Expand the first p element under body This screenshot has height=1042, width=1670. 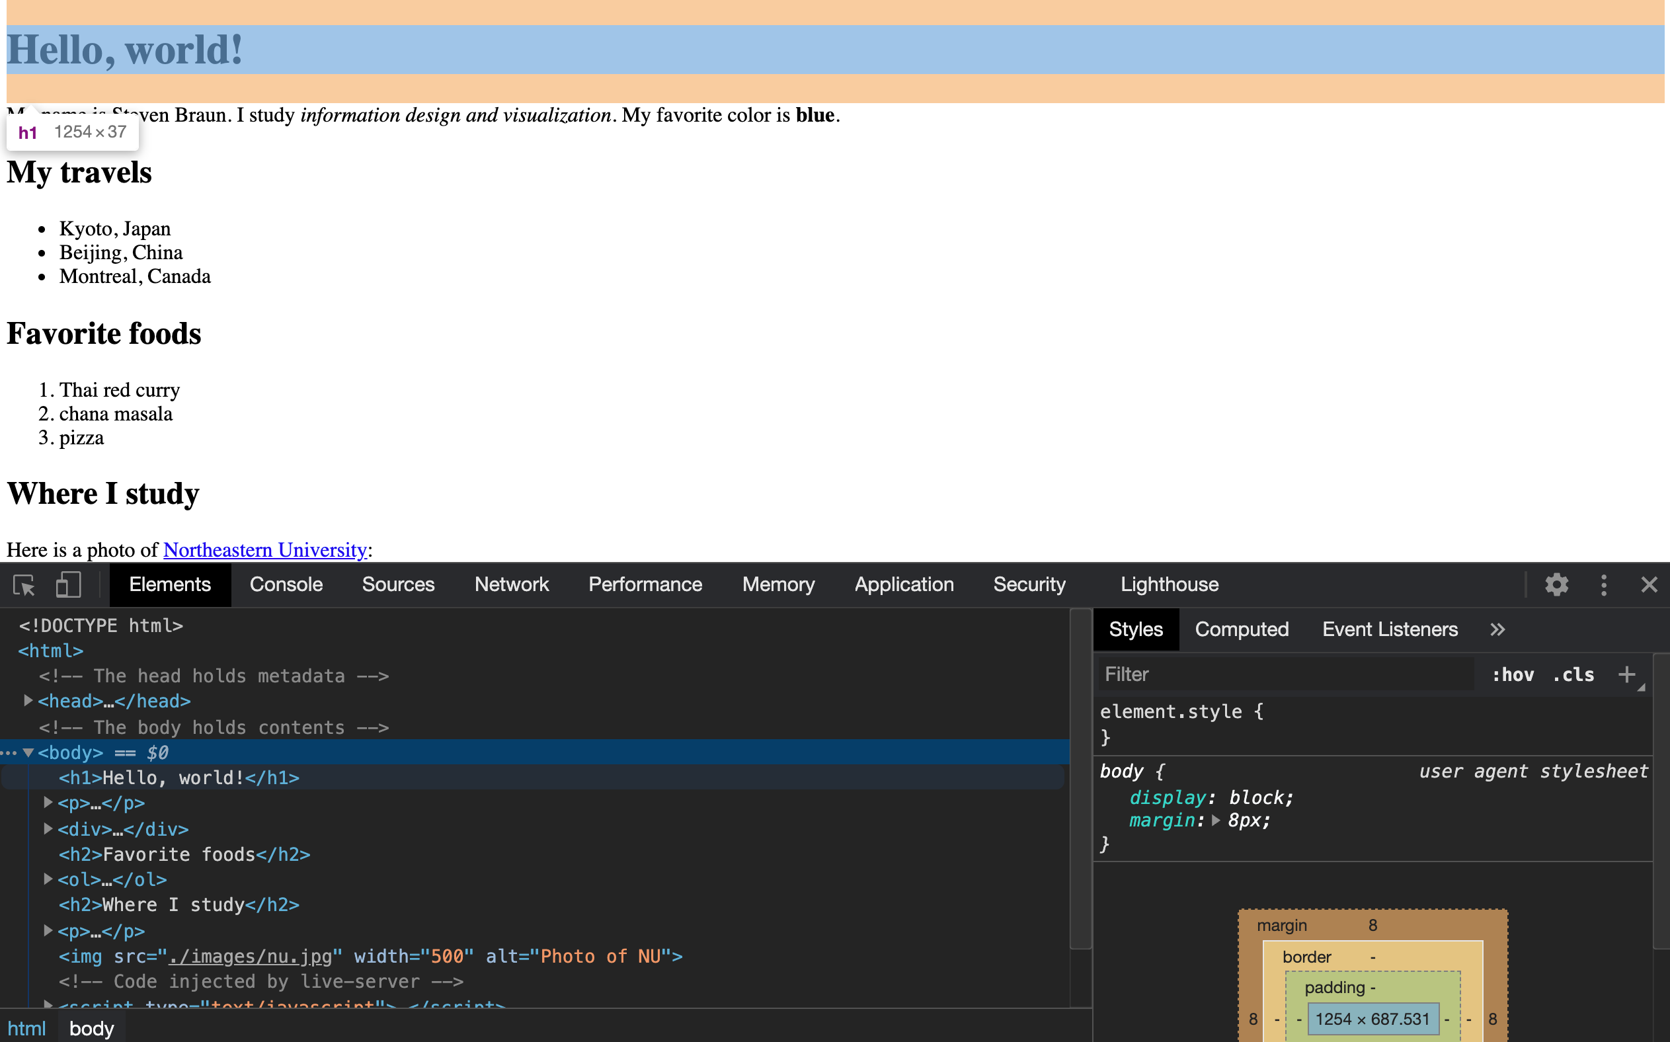point(48,803)
